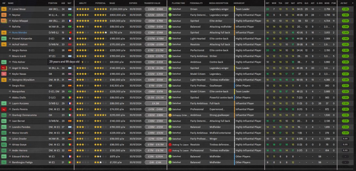Sort by the HIERARCHY column header
The image size is (356, 171).
coord(239,3)
